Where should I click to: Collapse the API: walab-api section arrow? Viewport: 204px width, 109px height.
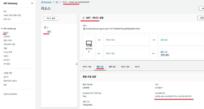pos(2,29)
